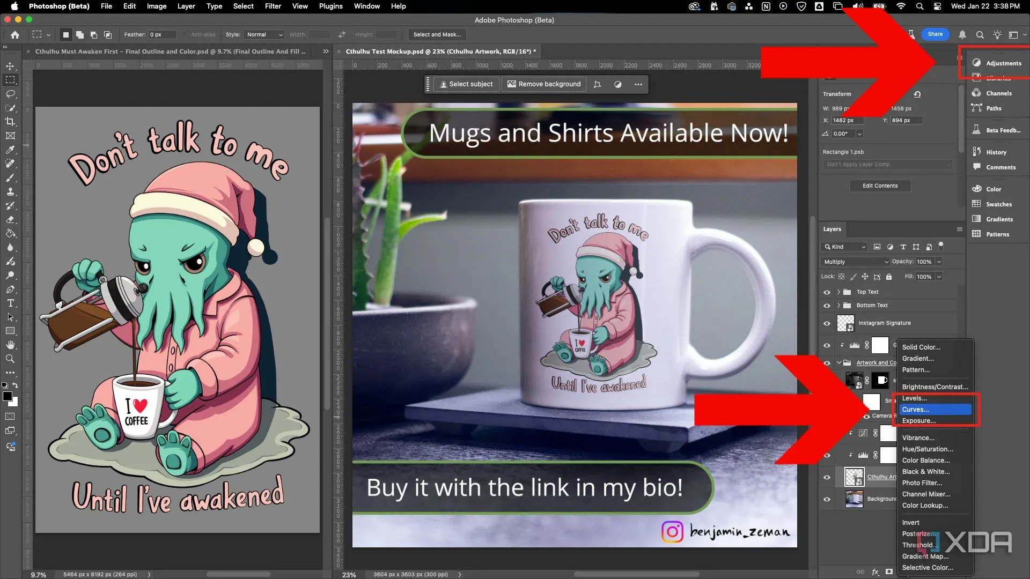Screen dimensions: 1030x579
Task: Select the Clone Stamp tool
Action: click(x=10, y=191)
